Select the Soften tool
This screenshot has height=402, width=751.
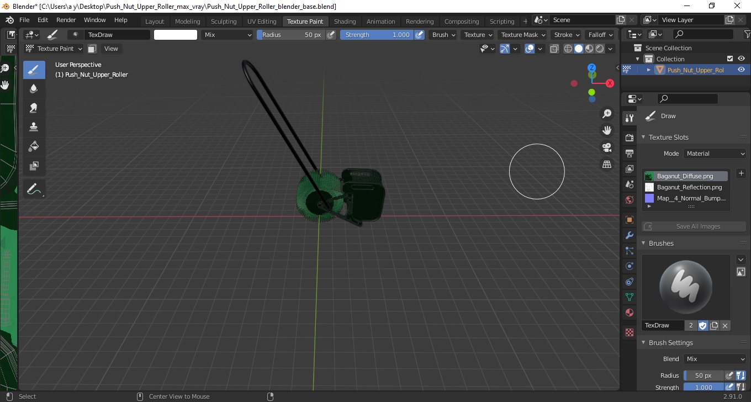tap(34, 89)
